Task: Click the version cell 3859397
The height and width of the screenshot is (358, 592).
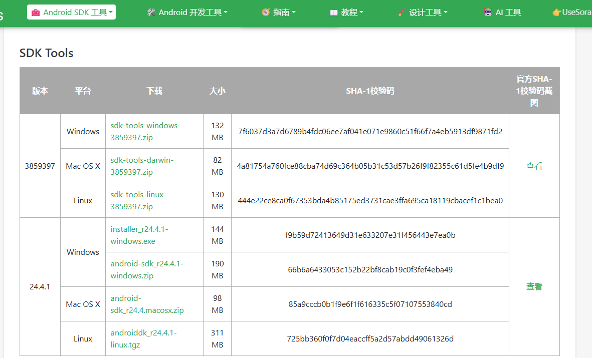Action: pos(40,166)
